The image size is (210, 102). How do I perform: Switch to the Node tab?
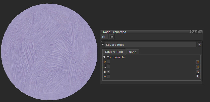(x=132, y=52)
